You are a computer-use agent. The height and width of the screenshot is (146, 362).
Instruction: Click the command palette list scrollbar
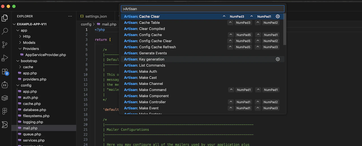click(285, 29)
